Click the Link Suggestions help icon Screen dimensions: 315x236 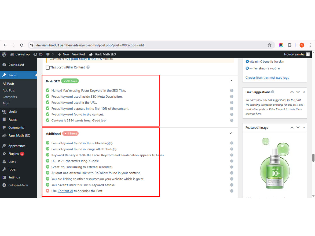[x=272, y=92]
